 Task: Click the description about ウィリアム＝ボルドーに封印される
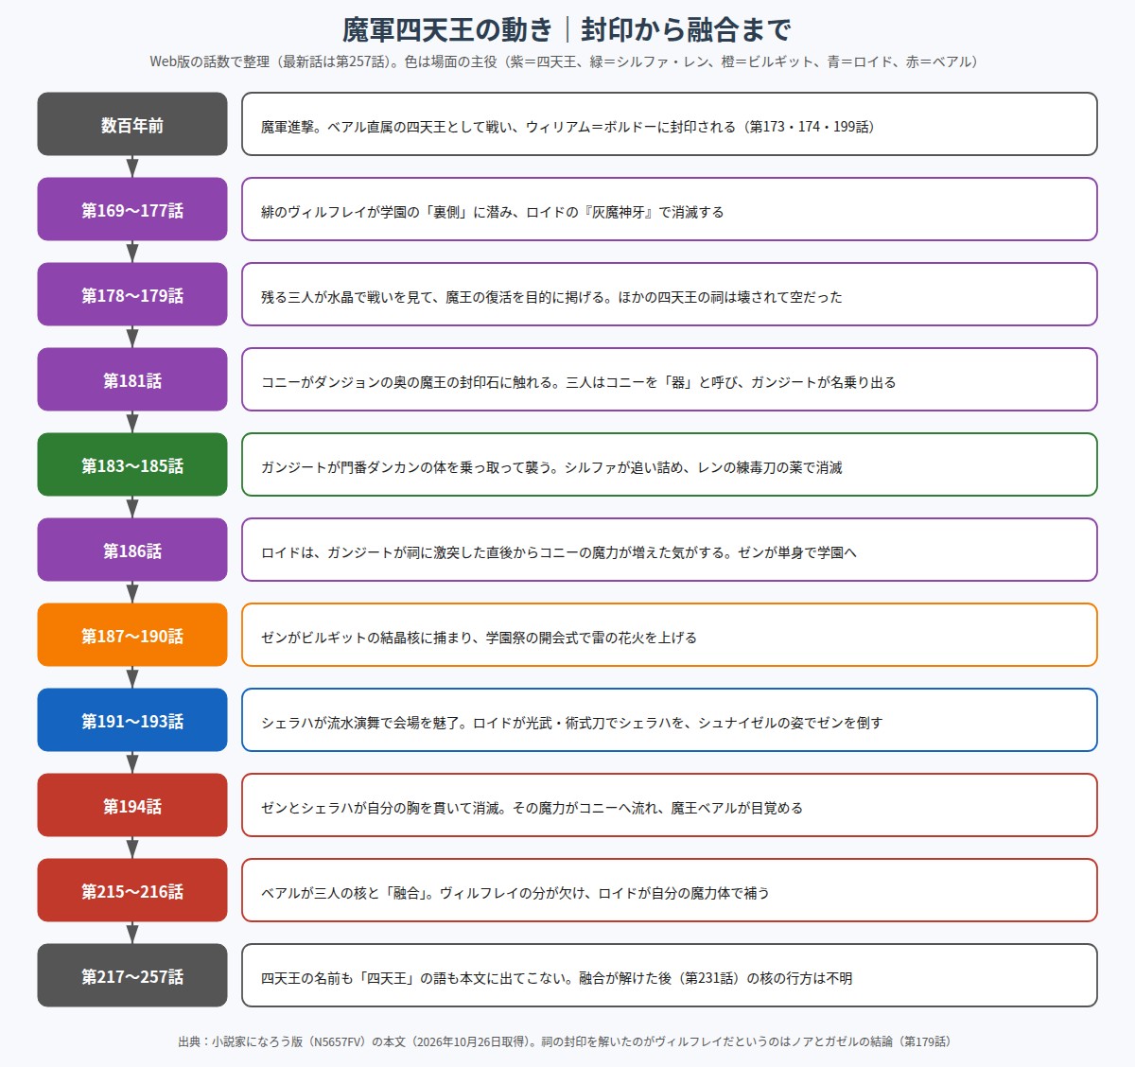[567, 127]
